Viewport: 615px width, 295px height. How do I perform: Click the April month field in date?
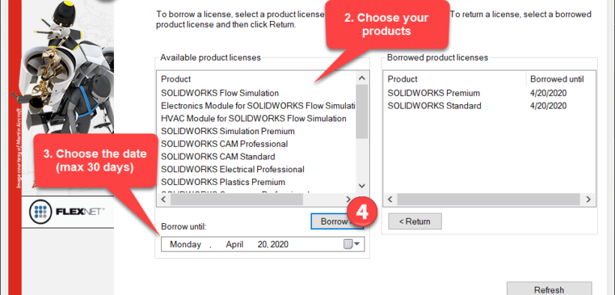pos(235,245)
